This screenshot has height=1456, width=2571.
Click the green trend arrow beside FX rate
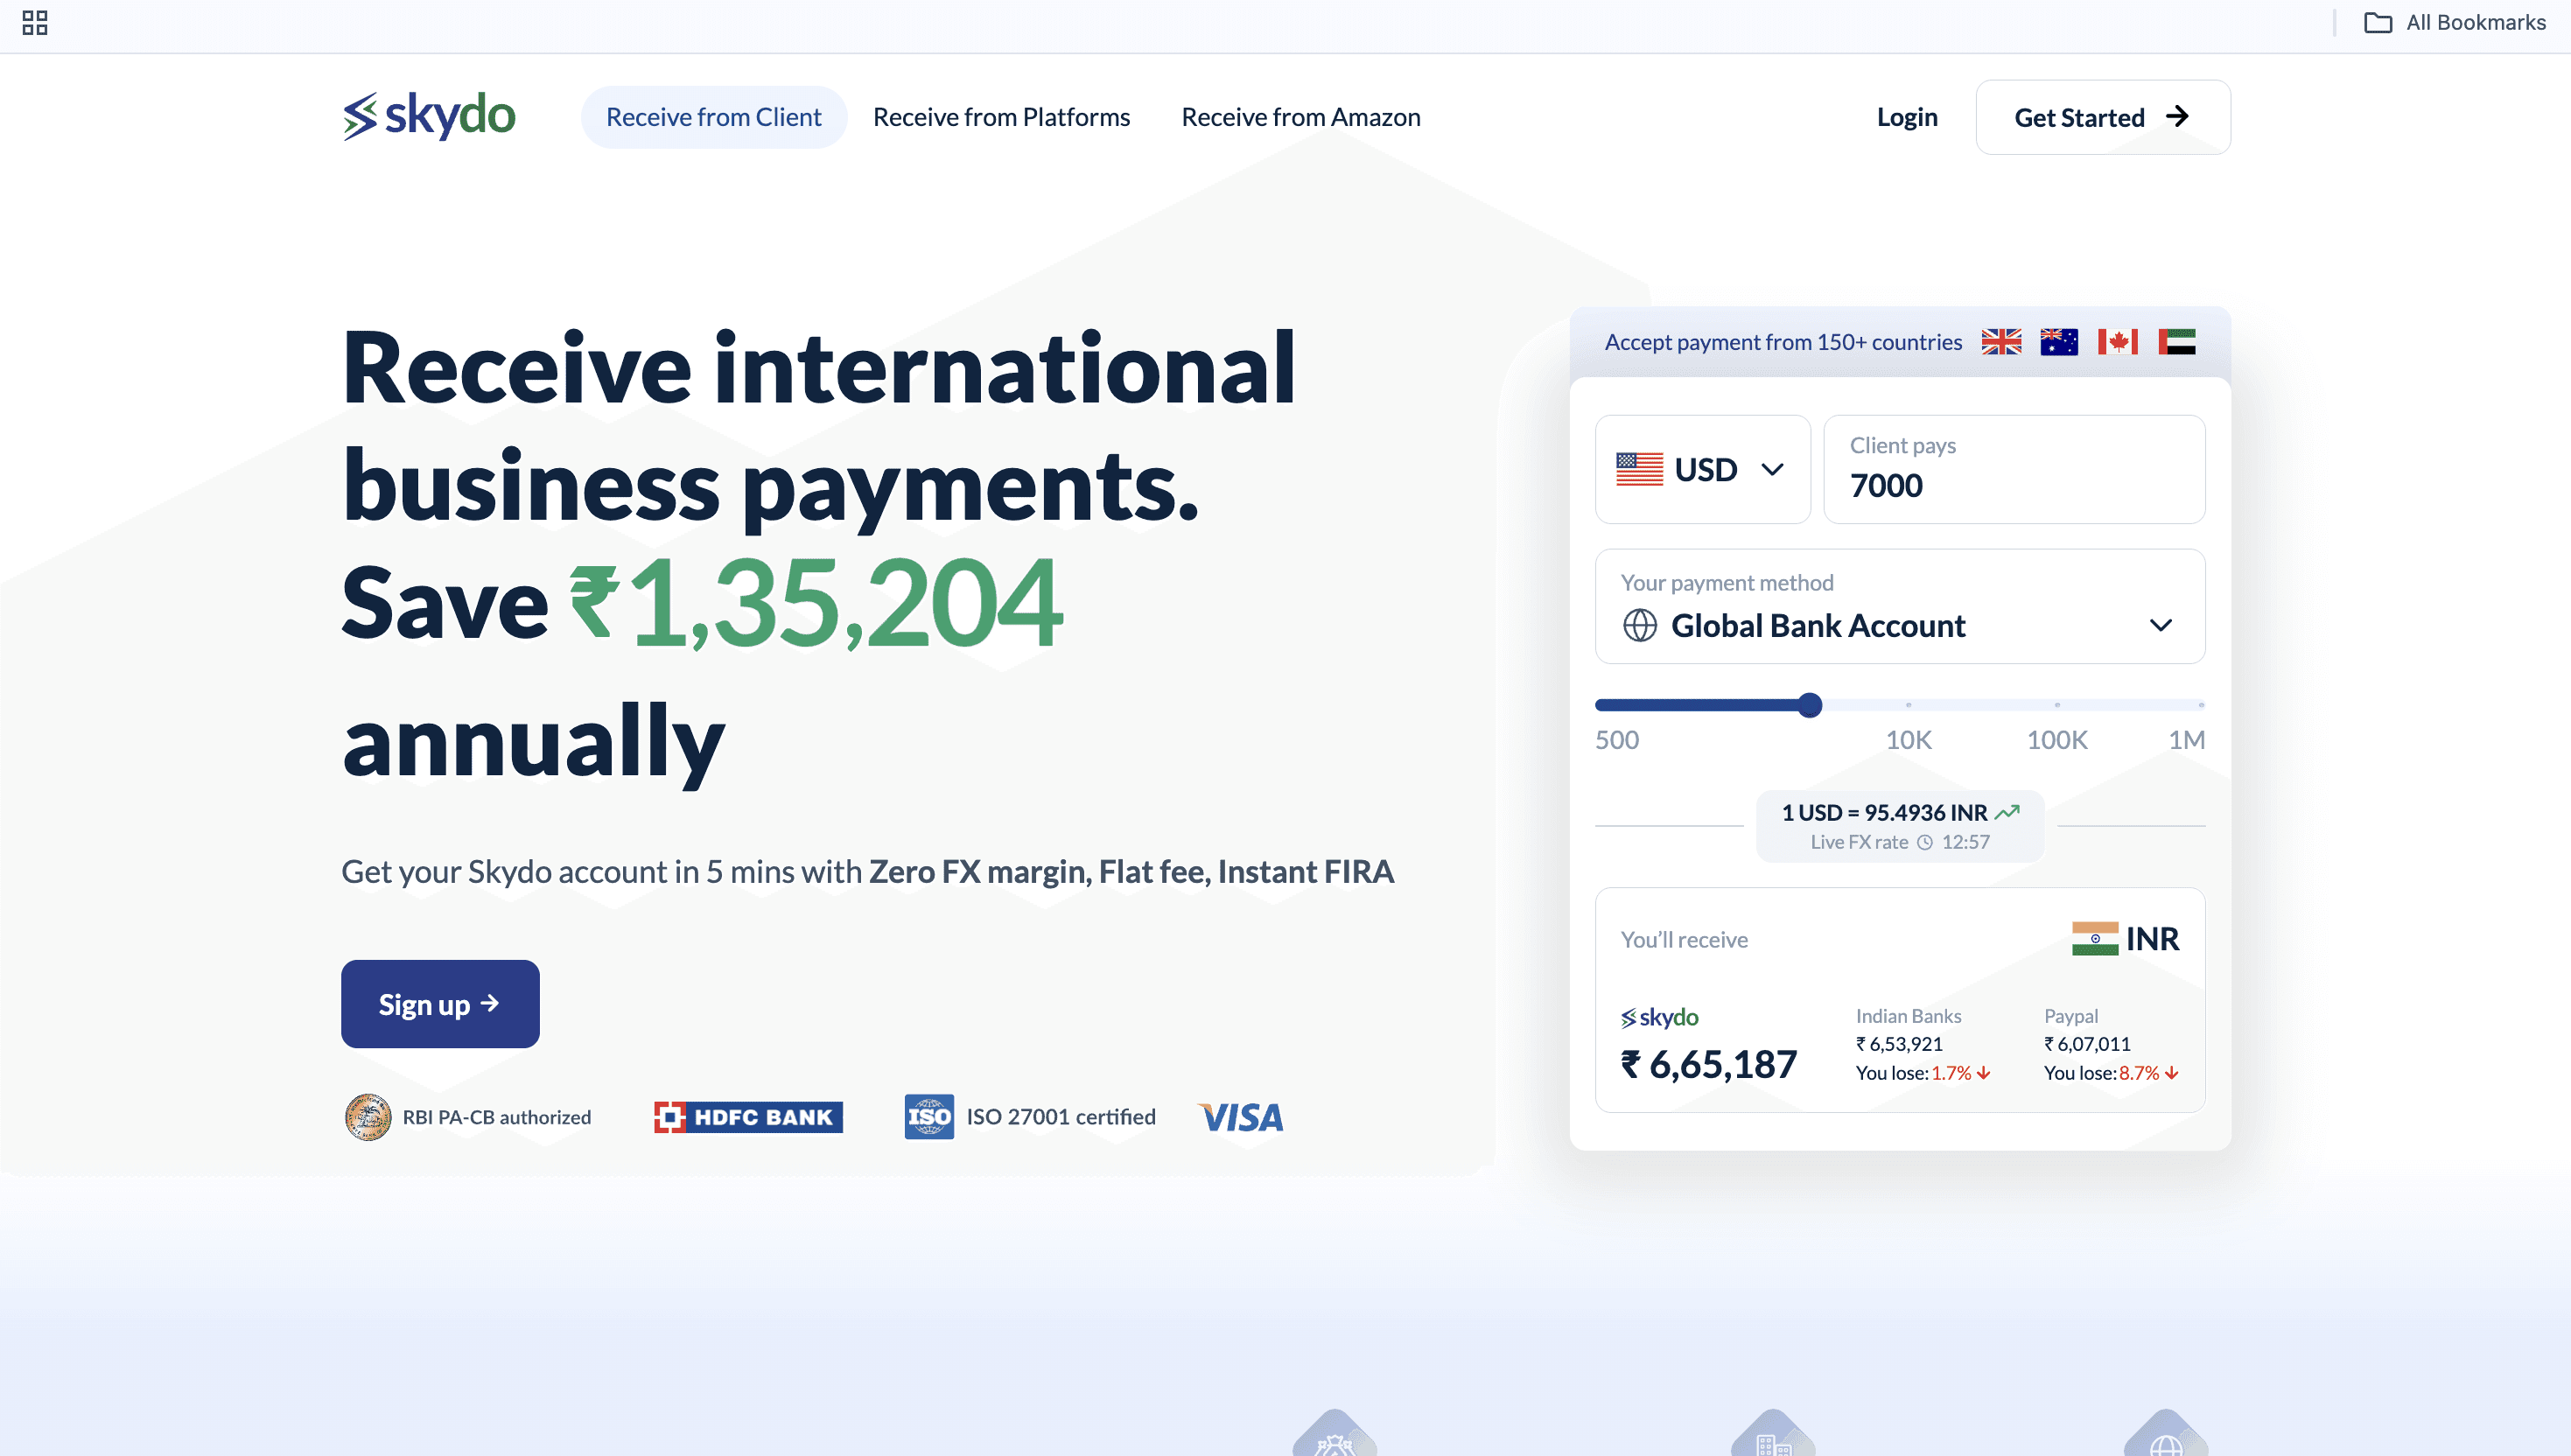[2007, 812]
